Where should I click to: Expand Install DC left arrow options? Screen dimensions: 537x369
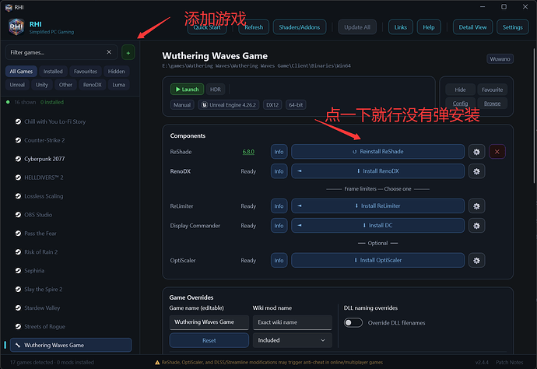[x=300, y=226]
